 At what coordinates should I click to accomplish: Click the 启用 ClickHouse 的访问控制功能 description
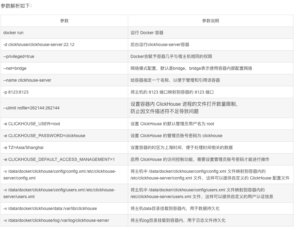[x=211, y=159]
